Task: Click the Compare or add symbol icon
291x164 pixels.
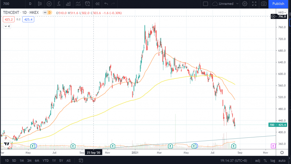Action: click(x=49, y=4)
